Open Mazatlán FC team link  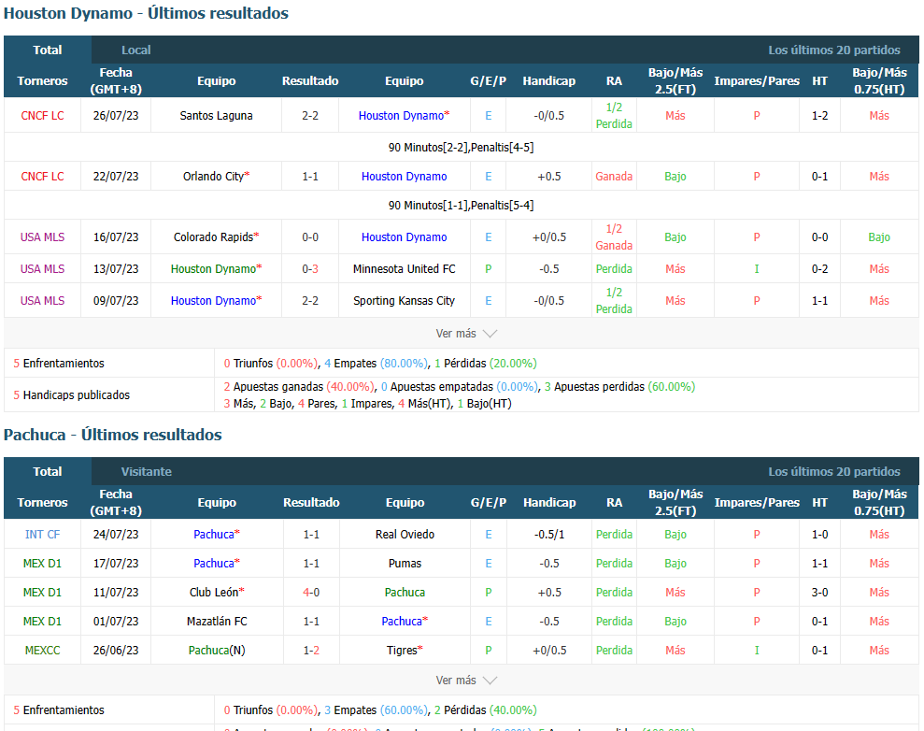coord(217,621)
